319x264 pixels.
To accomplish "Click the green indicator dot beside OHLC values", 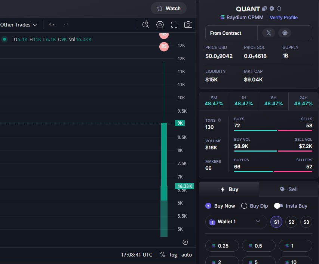I will (4, 39).
